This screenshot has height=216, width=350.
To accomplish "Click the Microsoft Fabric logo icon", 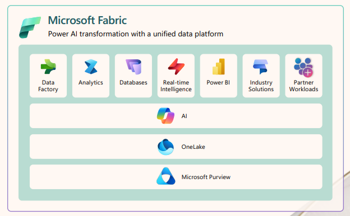I will [x=30, y=27].
